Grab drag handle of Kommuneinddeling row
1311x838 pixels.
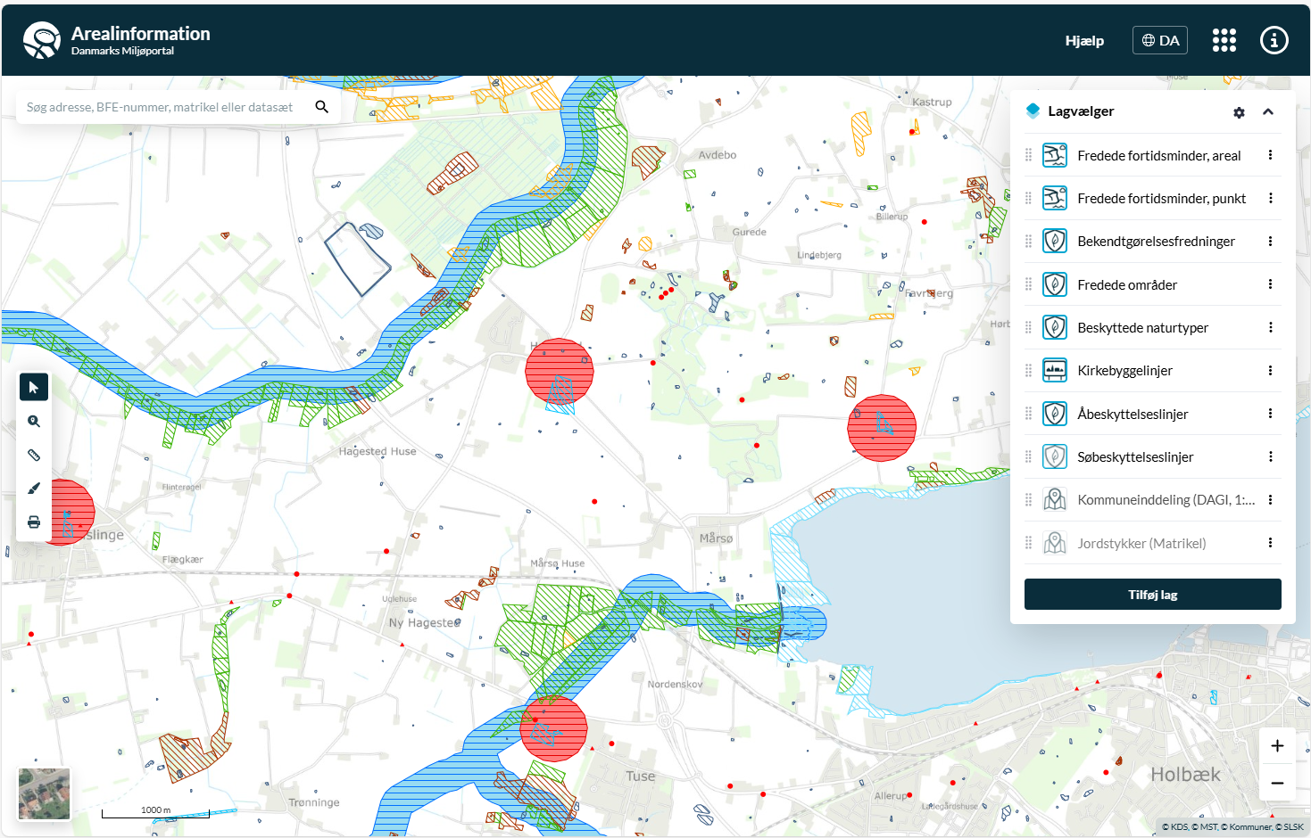click(1028, 499)
